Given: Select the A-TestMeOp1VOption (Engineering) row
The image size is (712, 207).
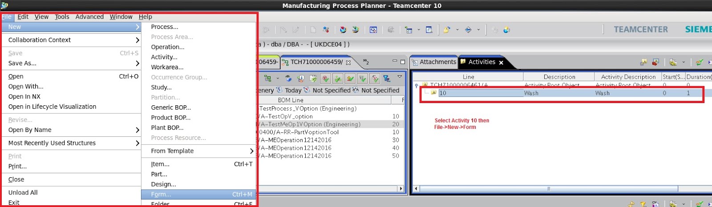Looking at the screenshot, I should (x=331, y=124).
